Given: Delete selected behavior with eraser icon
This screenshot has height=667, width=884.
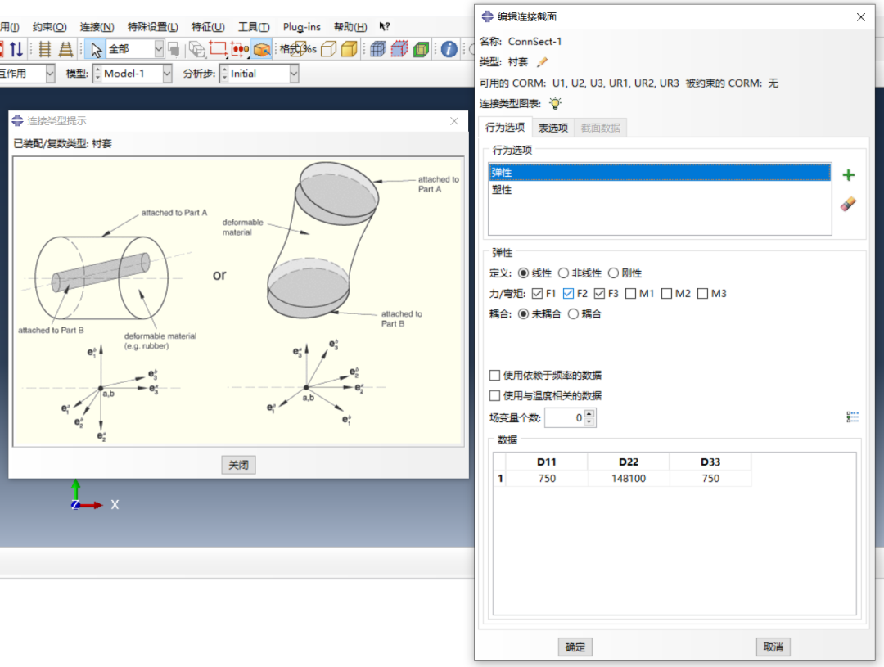Looking at the screenshot, I should (x=848, y=204).
